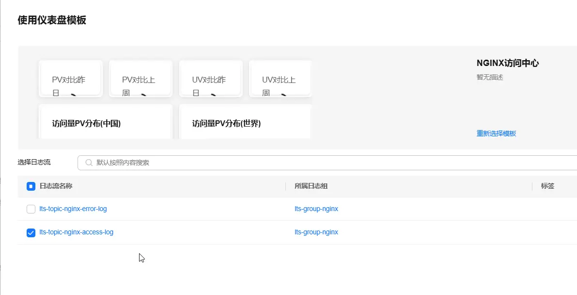Click the NGINX访问中心 template title
The width and height of the screenshot is (577, 295).
(x=508, y=63)
